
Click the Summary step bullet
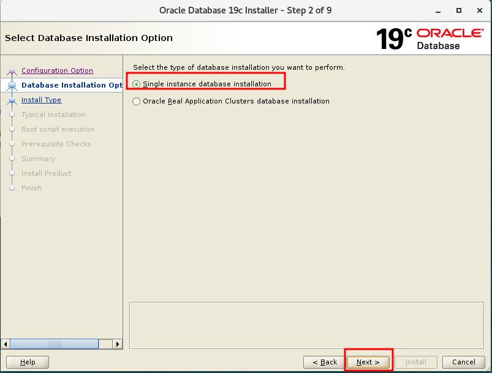click(12, 159)
